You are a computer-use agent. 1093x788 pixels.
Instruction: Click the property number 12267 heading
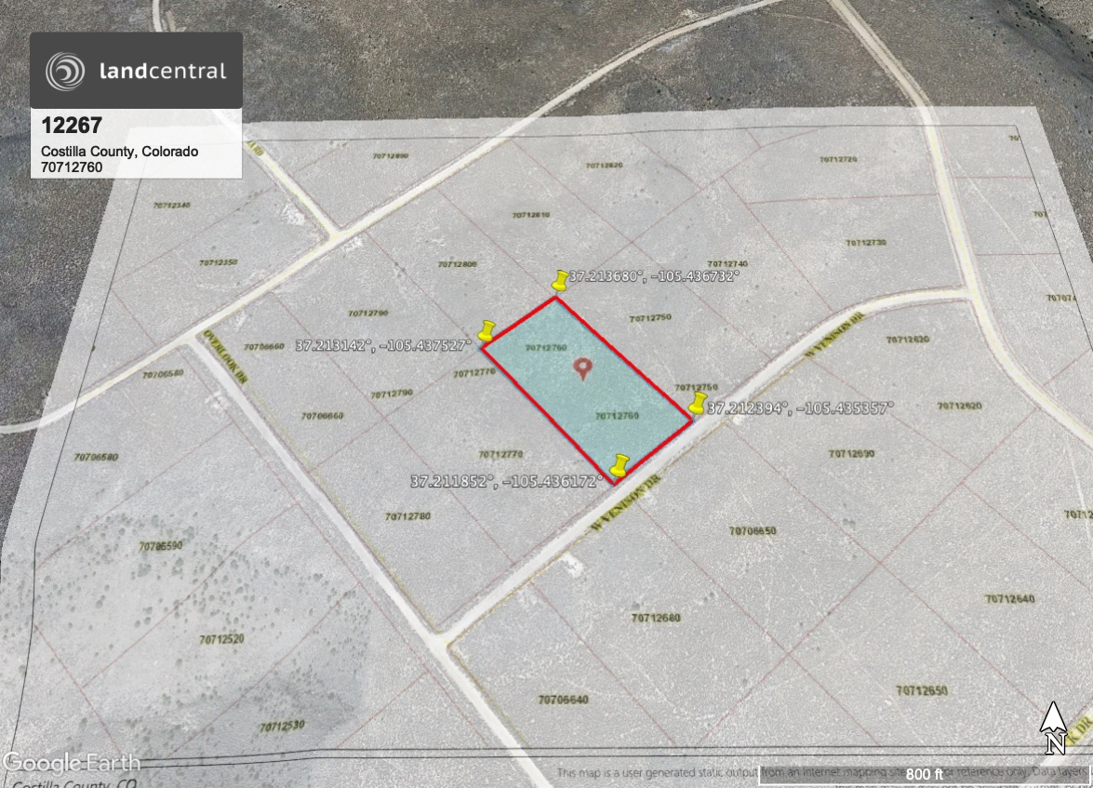[71, 126]
